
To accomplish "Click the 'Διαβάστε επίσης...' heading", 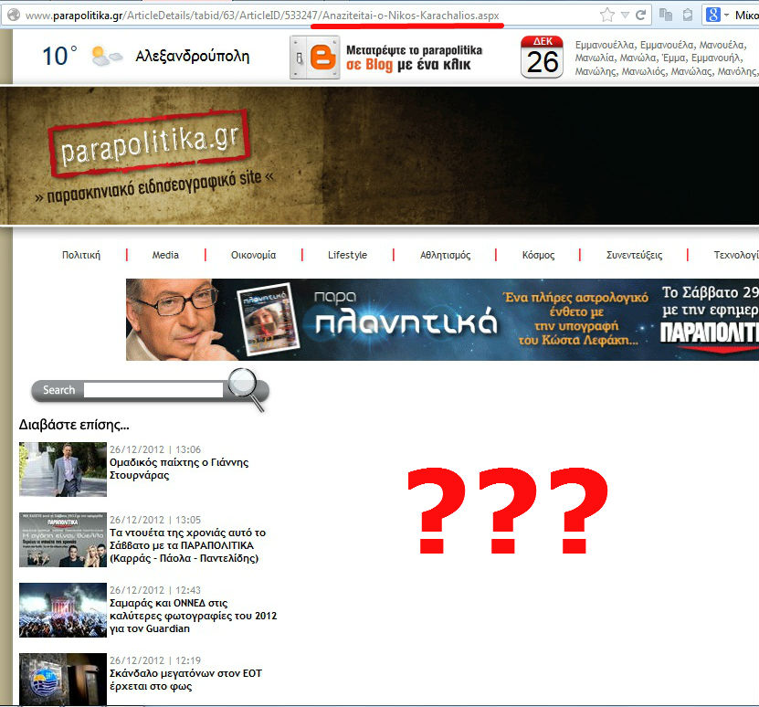I will pos(74,425).
